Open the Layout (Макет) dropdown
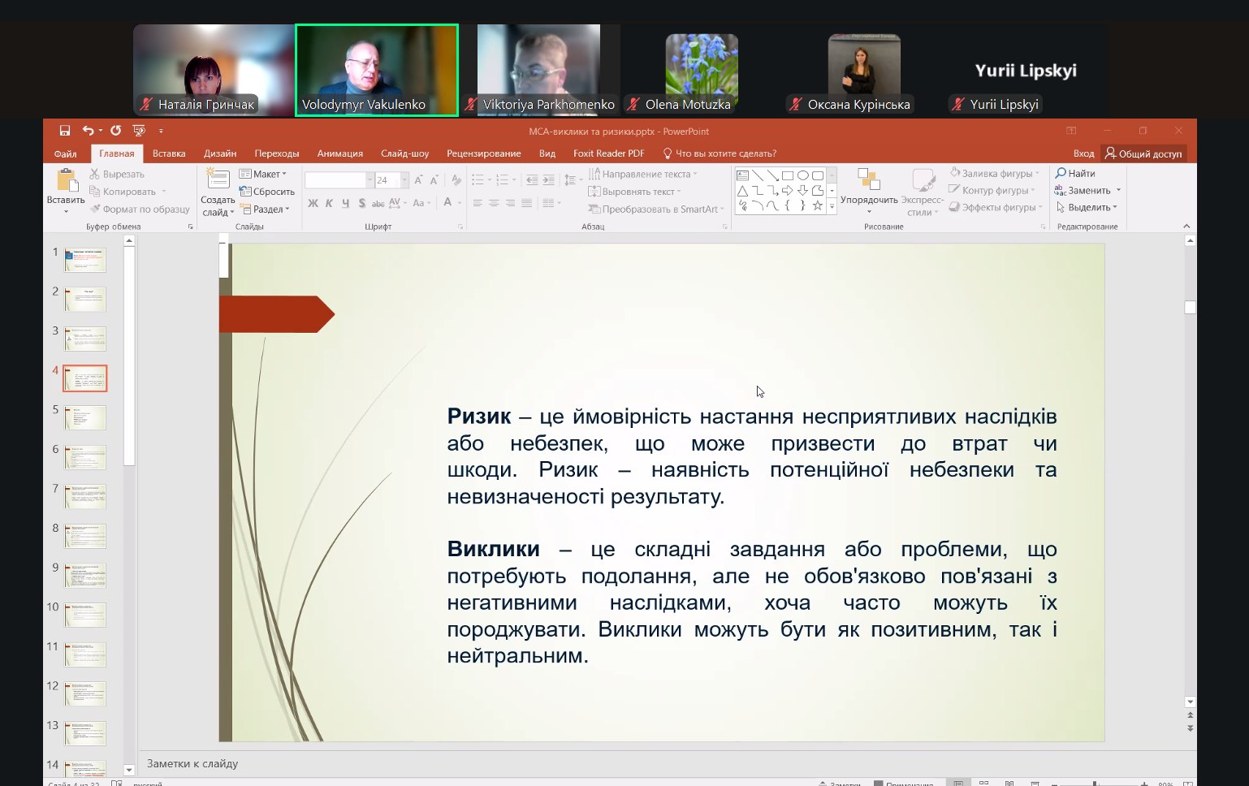The width and height of the screenshot is (1249, 786). pyautogui.click(x=263, y=174)
